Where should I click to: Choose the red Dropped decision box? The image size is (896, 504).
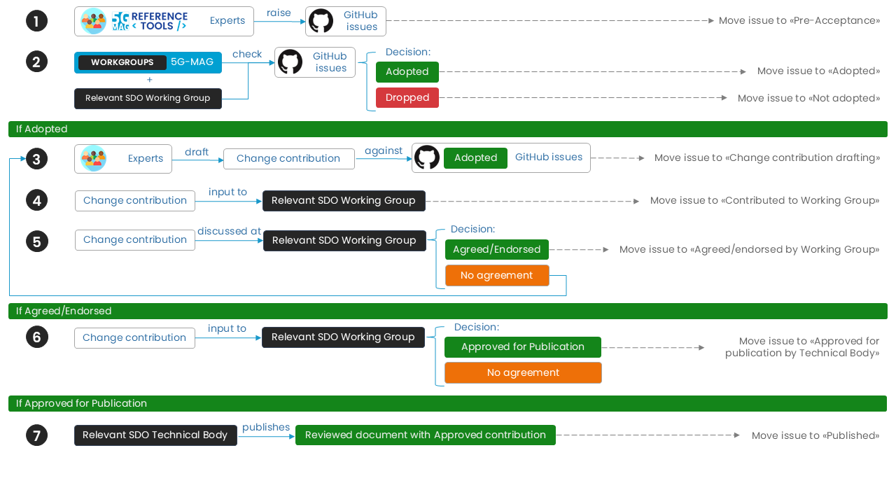pyautogui.click(x=407, y=98)
